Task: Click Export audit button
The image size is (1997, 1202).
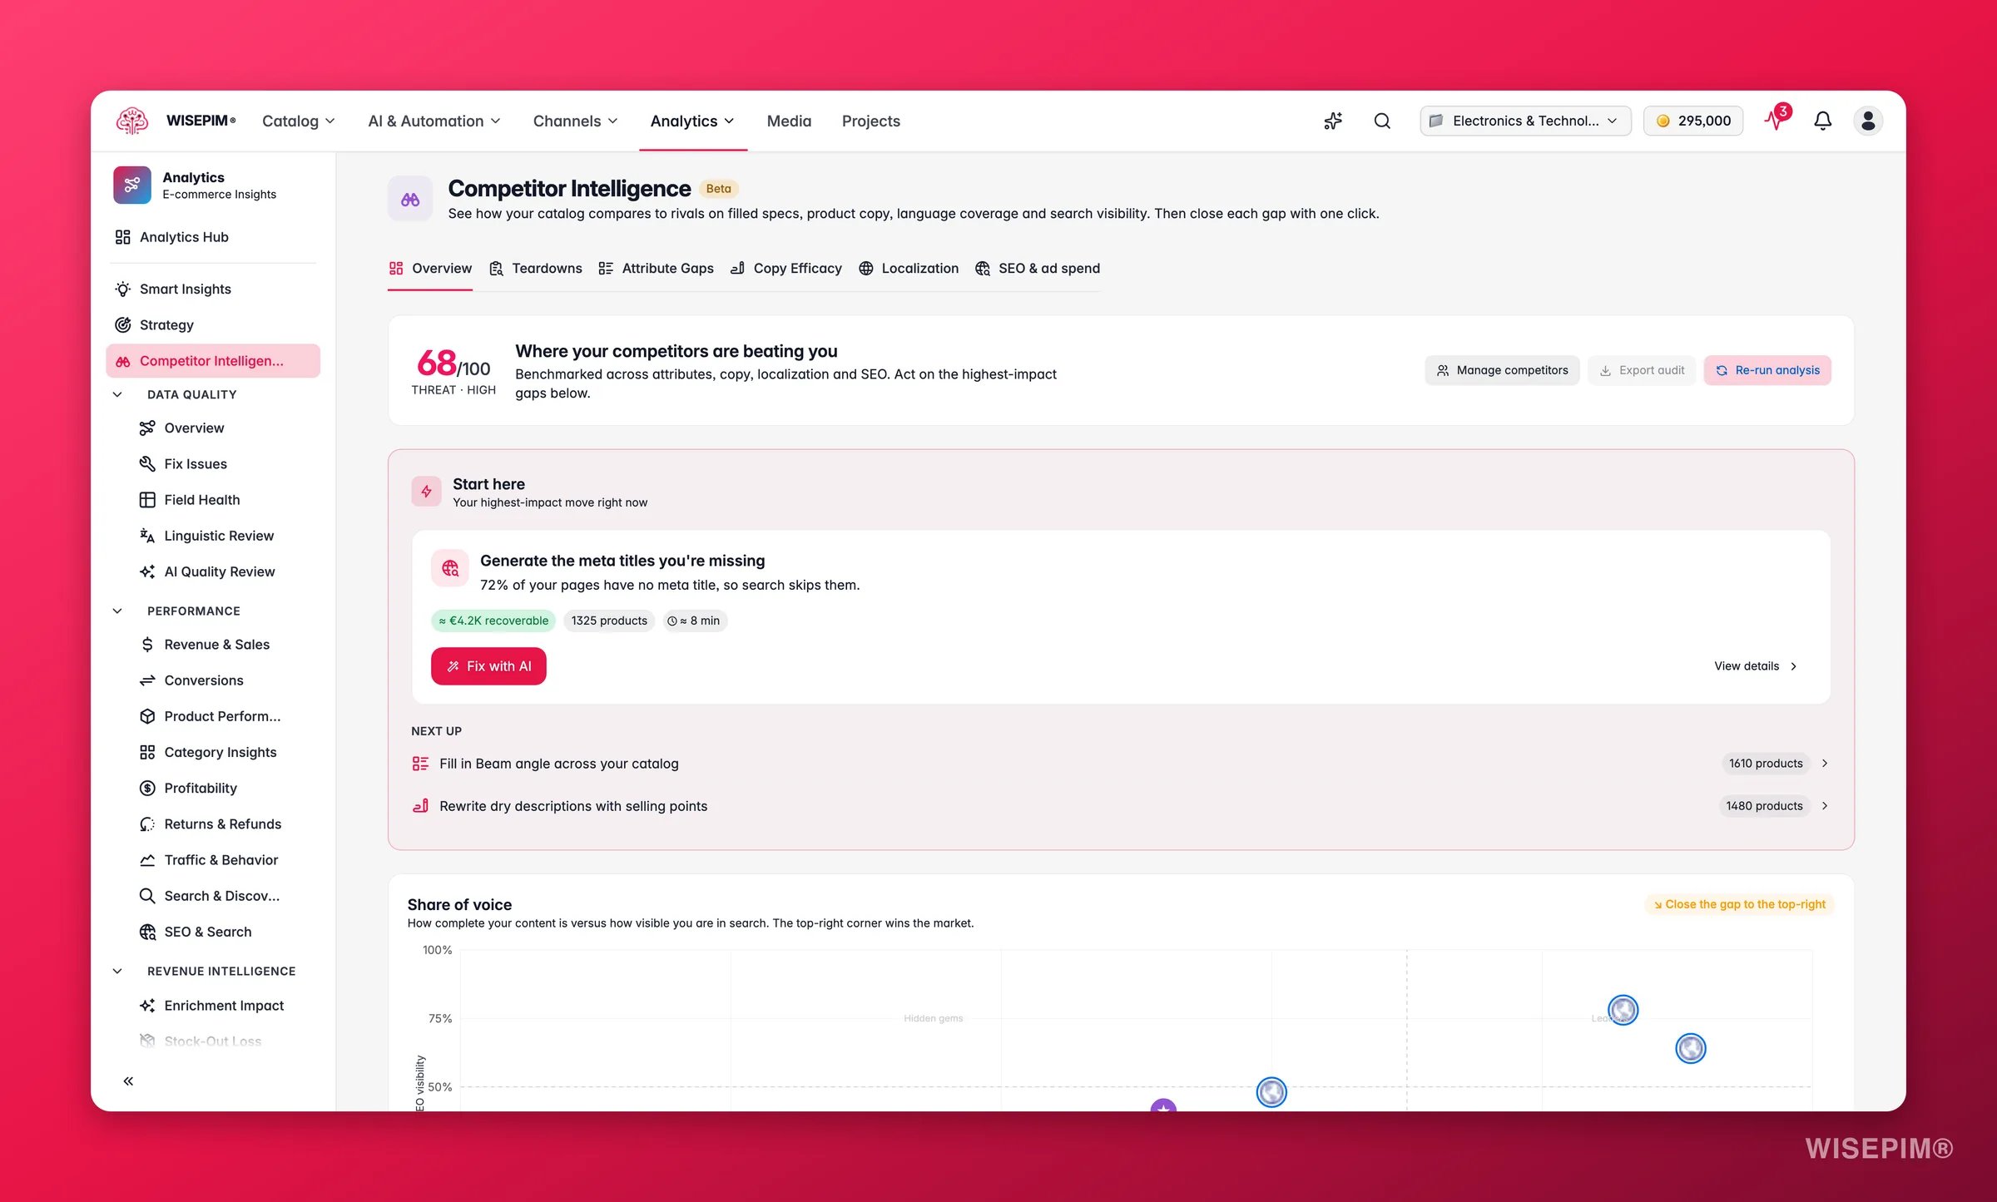Action: coord(1642,370)
